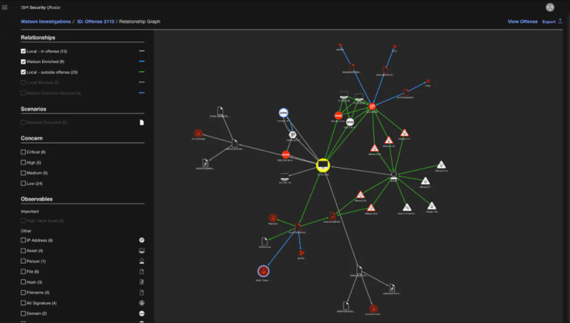This screenshot has width=570, height=323.
Task: Select the red www node left of the white www node
Action: [x=338, y=116]
